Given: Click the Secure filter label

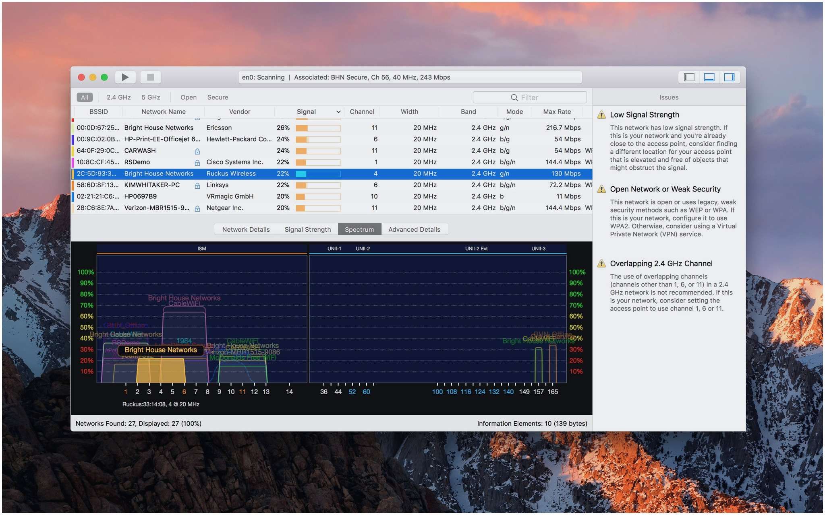Looking at the screenshot, I should coord(217,97).
